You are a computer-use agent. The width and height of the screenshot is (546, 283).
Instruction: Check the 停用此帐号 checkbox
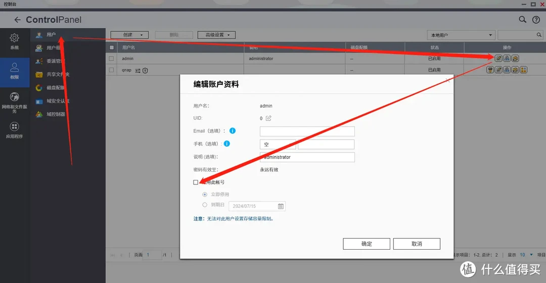[196, 182]
